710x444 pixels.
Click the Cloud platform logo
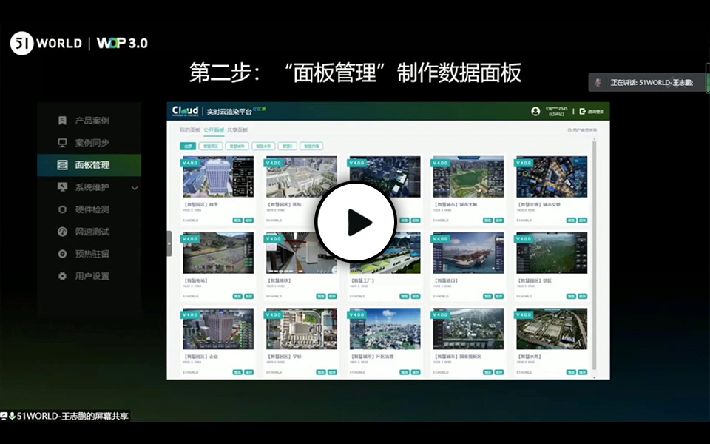click(x=185, y=111)
